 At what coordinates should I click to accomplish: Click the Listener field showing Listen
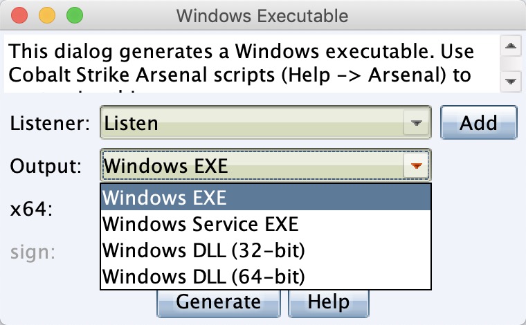click(x=266, y=122)
